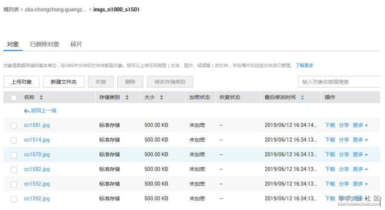The height and width of the screenshot is (210, 385).
Task: Expand 更多 menu for cc1514.jpg
Action: [360, 140]
